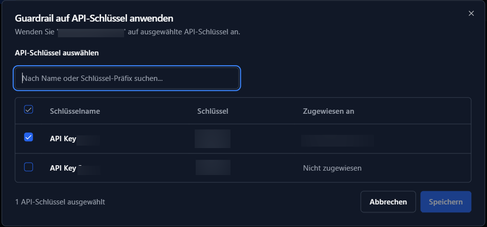Click the blurred key value in checked row

[x=212, y=139]
